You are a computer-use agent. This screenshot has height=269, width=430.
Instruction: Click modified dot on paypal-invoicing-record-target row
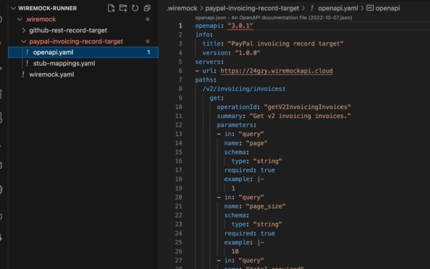click(x=147, y=42)
